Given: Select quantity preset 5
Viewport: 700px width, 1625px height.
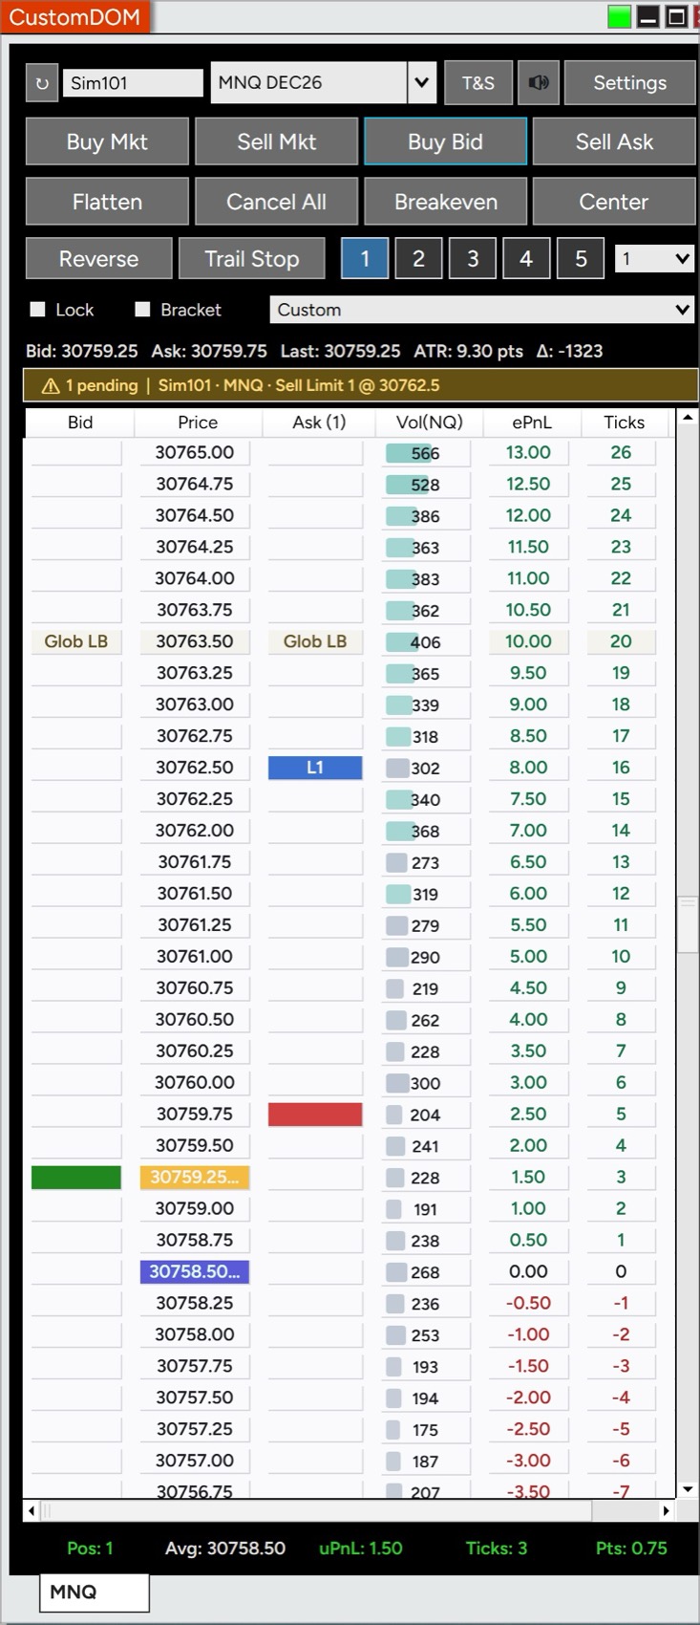Looking at the screenshot, I should pos(581,259).
